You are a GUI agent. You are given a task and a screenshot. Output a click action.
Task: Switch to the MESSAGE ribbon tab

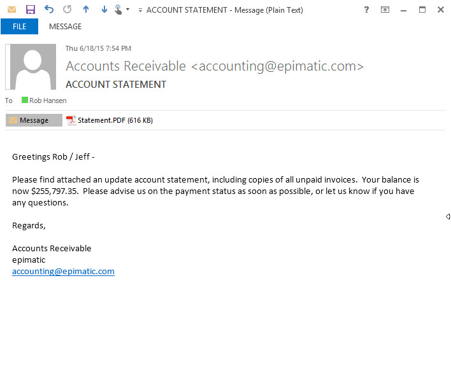pos(65,27)
